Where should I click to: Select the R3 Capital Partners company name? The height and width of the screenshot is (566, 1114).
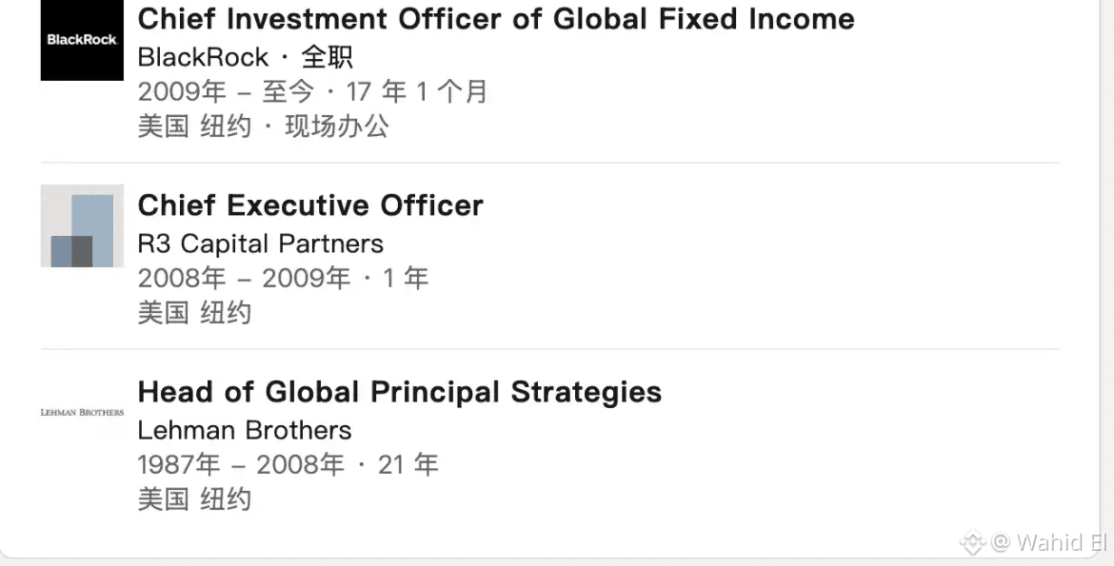[x=261, y=244]
